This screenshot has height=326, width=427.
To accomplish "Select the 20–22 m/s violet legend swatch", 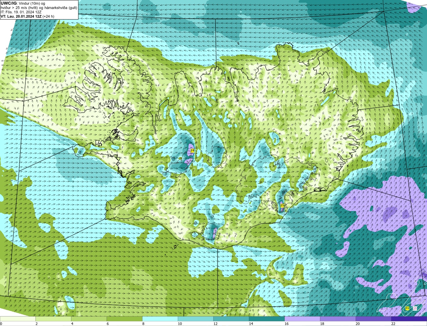I will [x=373, y=319].
